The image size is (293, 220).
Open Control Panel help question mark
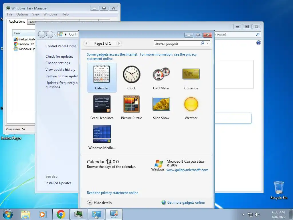point(258,43)
